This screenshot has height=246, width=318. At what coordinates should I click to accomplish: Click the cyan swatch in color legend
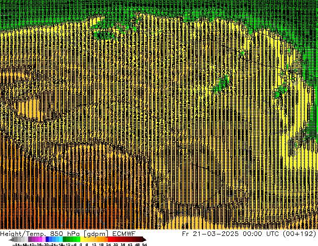(x=61, y=239)
